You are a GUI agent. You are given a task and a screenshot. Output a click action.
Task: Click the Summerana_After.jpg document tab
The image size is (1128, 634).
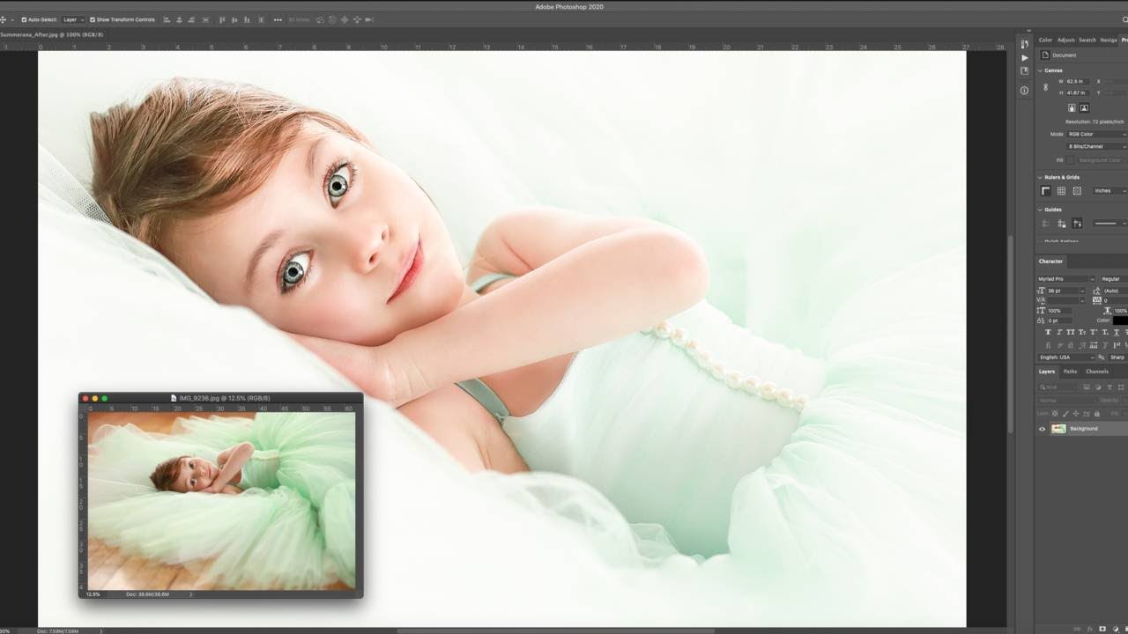[x=52, y=34]
